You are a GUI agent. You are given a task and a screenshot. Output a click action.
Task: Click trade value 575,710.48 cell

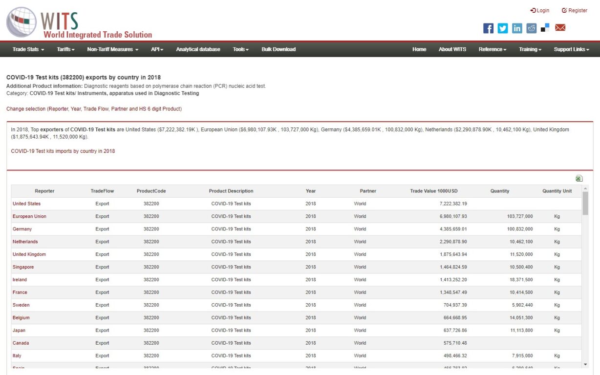pos(455,343)
